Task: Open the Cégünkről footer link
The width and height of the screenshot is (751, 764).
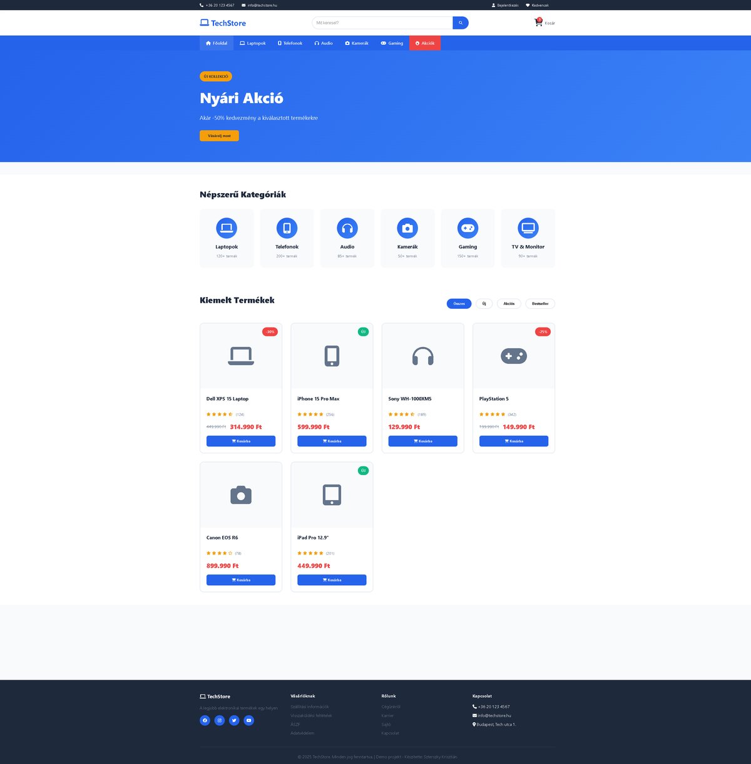Action: pos(391,706)
